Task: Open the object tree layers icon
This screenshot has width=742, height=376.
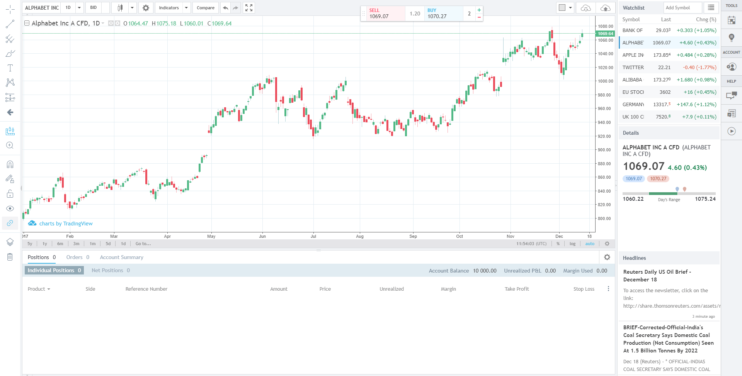Action: [x=10, y=242]
